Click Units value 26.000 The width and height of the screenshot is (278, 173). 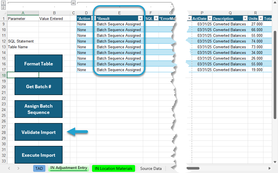(x=255, y=58)
